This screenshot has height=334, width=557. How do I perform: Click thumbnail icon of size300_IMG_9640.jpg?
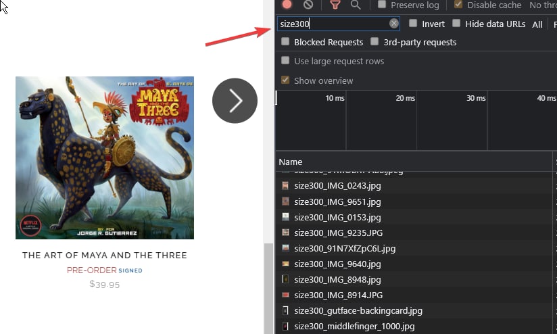click(285, 264)
